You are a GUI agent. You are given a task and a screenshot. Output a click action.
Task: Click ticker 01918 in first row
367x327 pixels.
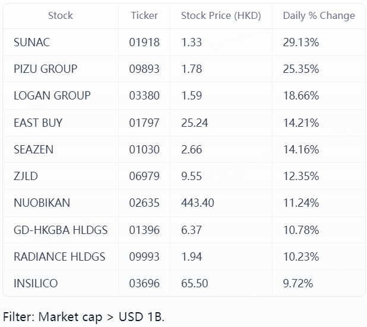tap(144, 42)
